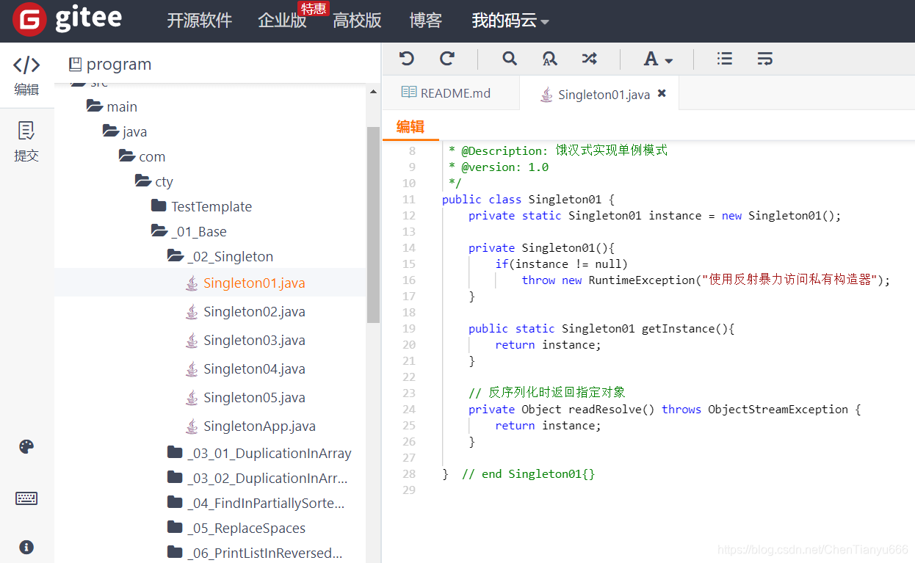Open Singleton01.java in file tree
The height and width of the screenshot is (563, 915).
tap(254, 283)
